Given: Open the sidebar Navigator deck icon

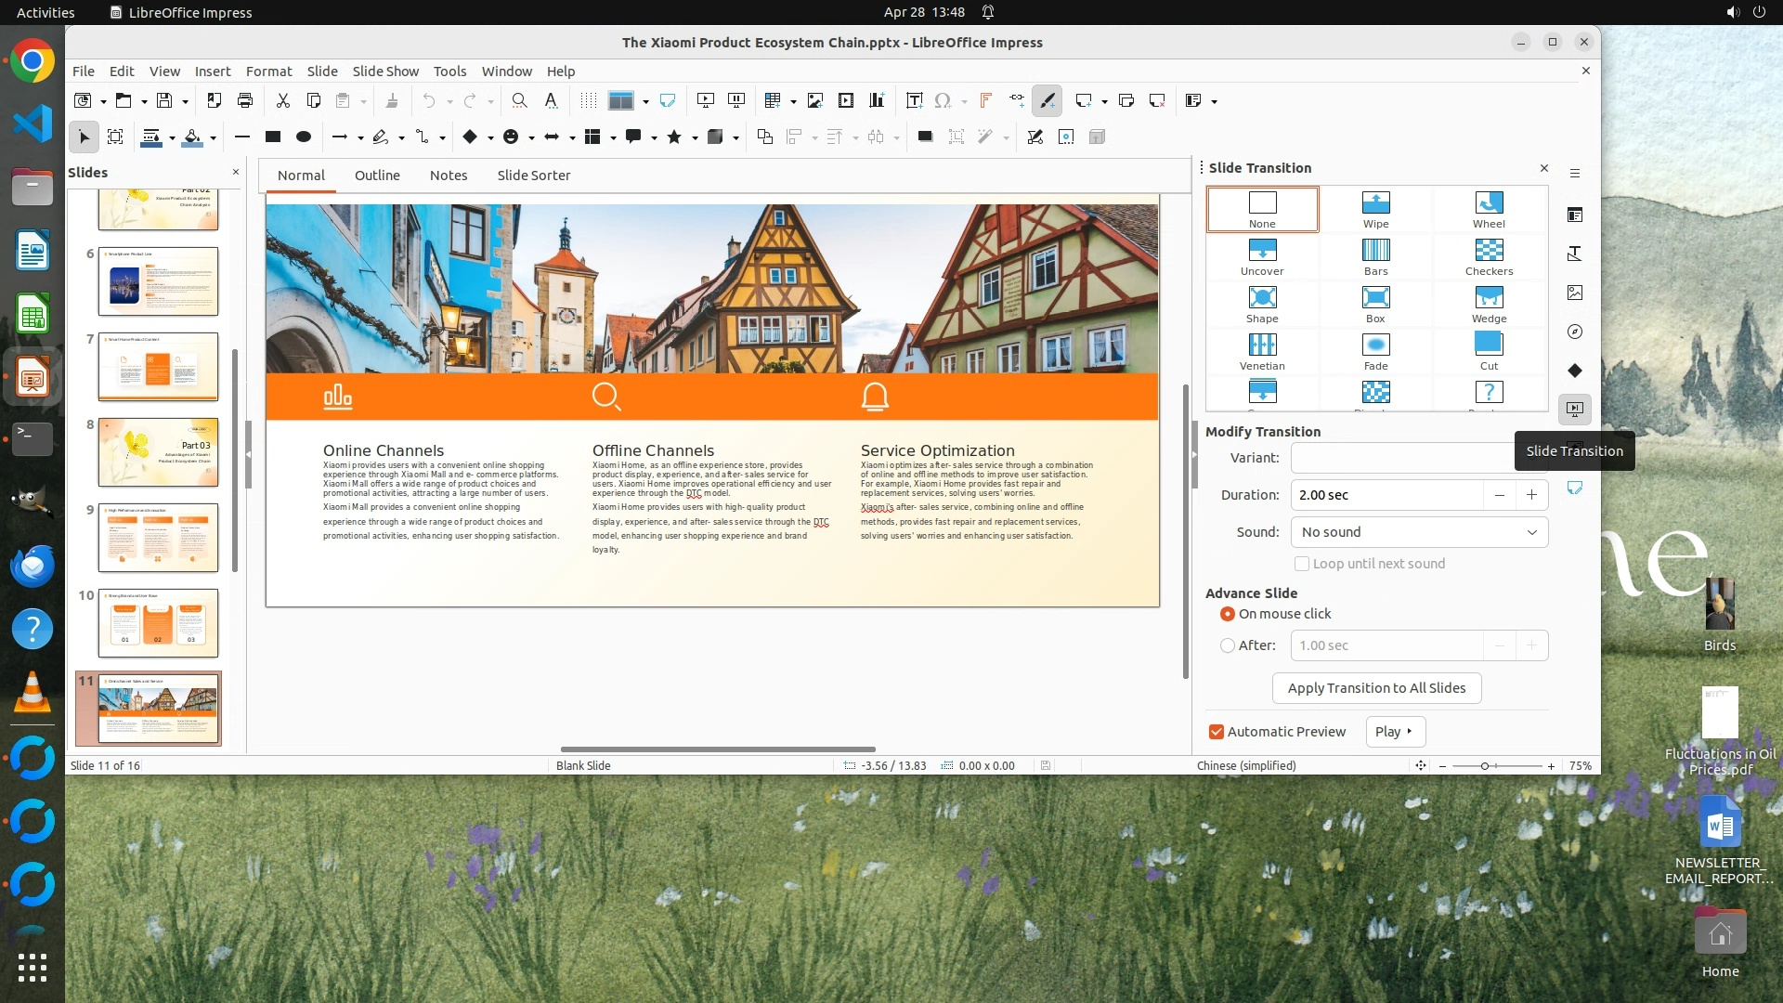Looking at the screenshot, I should coord(1575,332).
